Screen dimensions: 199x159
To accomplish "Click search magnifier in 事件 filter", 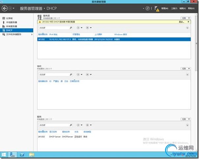I will click(x=71, y=75).
